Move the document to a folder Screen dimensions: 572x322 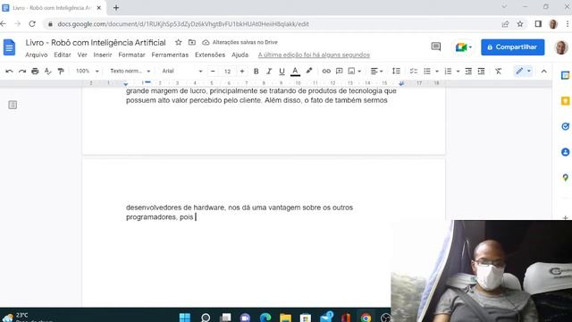192,42
